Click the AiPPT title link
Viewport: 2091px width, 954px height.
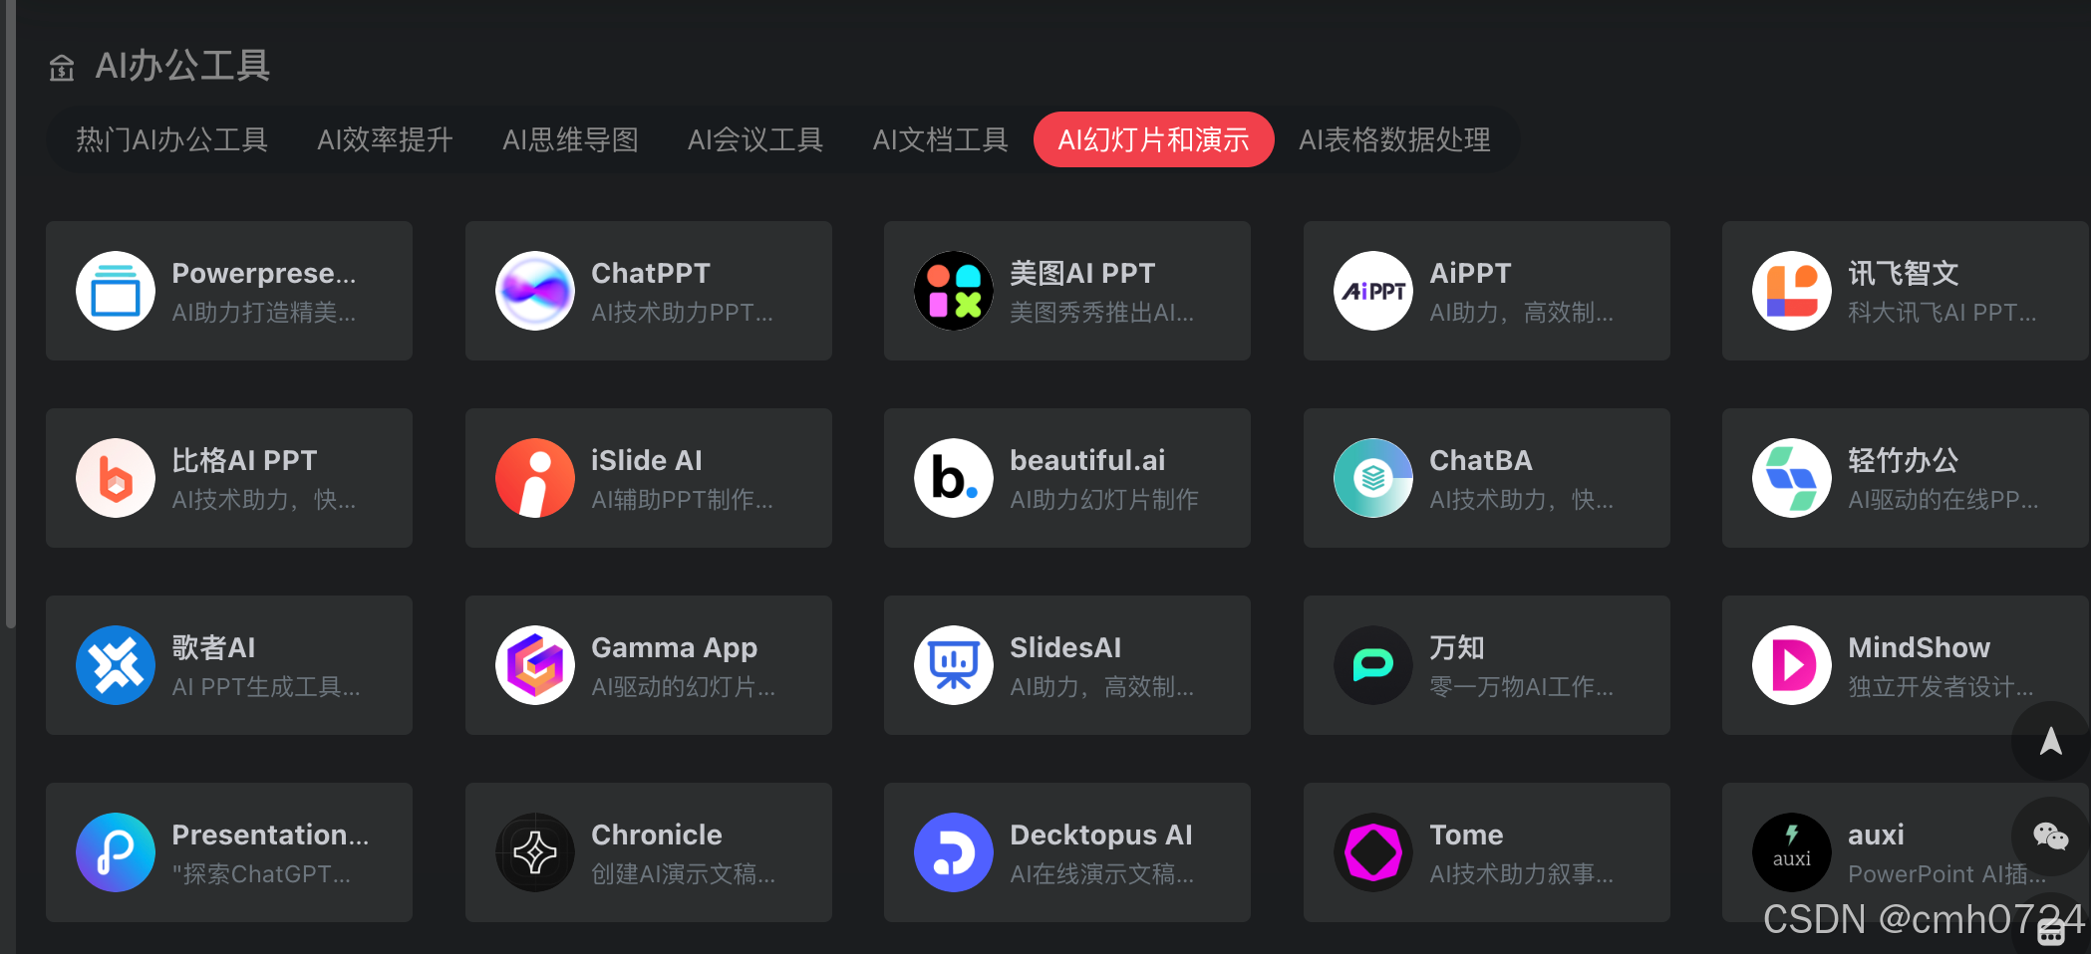1470,273
